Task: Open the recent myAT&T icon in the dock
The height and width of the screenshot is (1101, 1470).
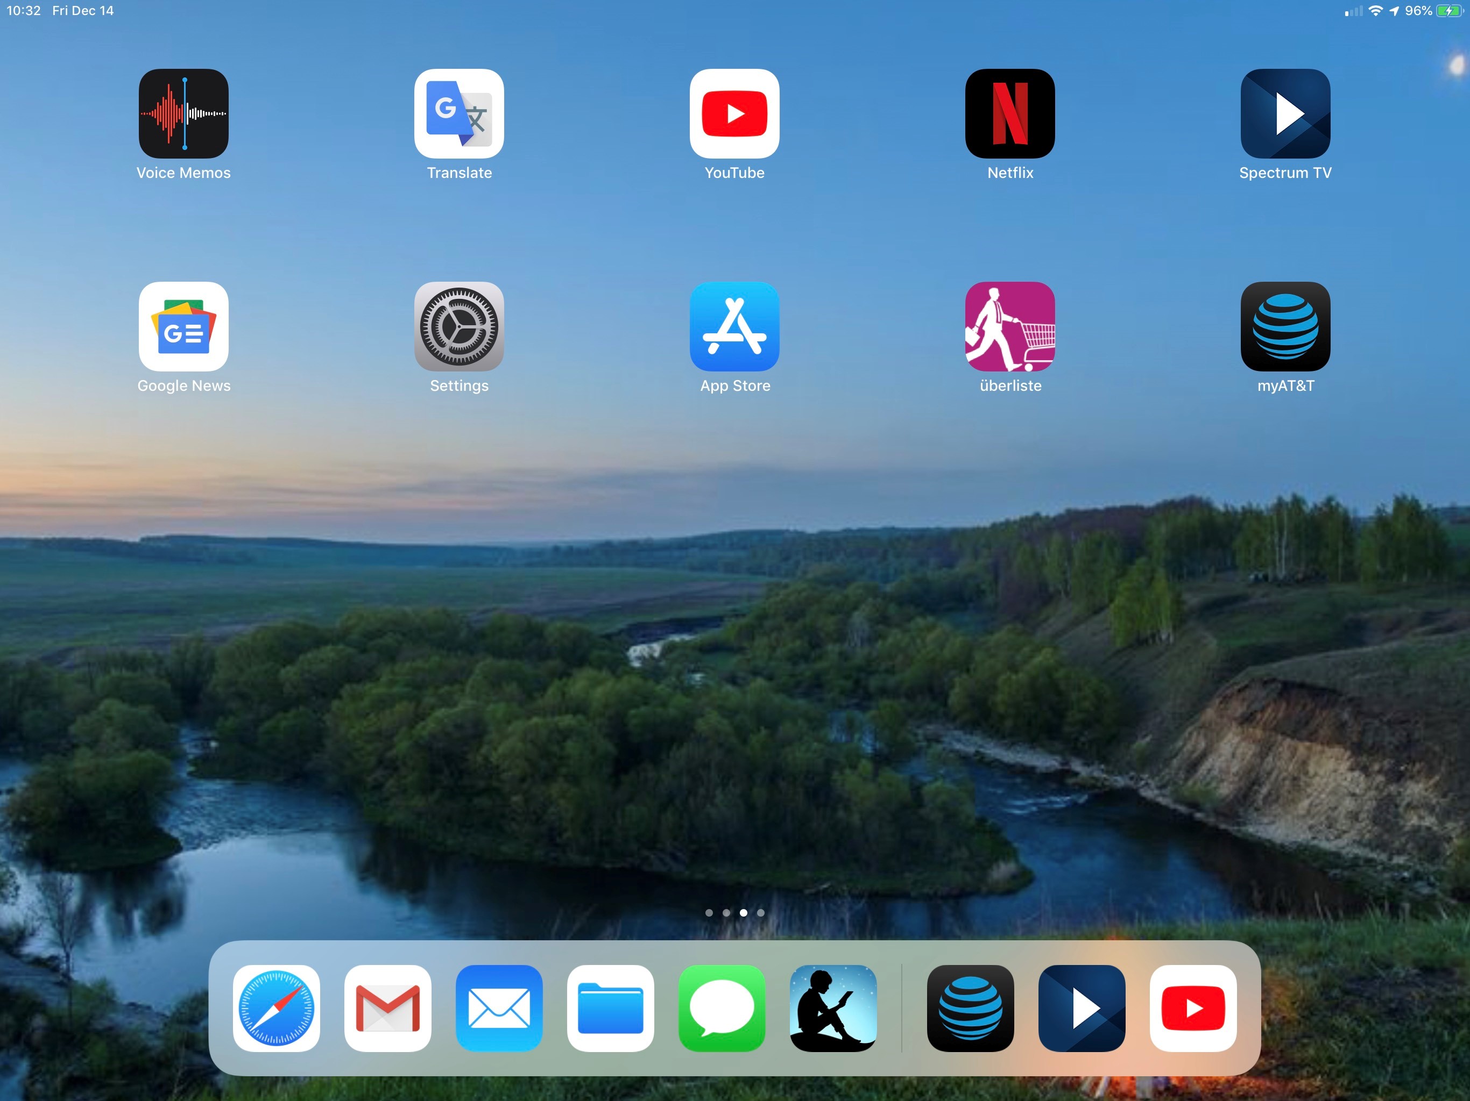Action: pyautogui.click(x=970, y=1008)
